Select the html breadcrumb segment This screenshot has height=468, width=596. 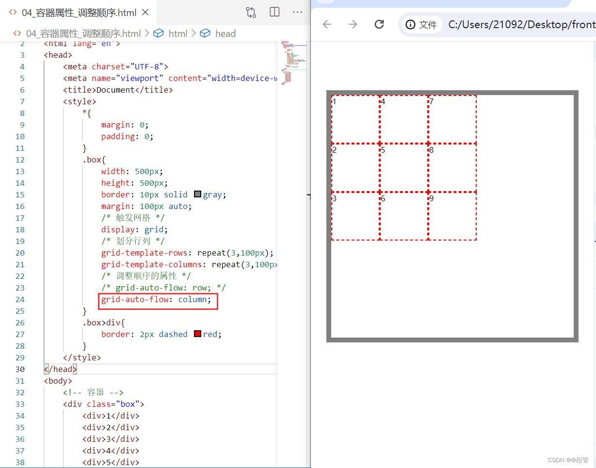click(x=177, y=33)
